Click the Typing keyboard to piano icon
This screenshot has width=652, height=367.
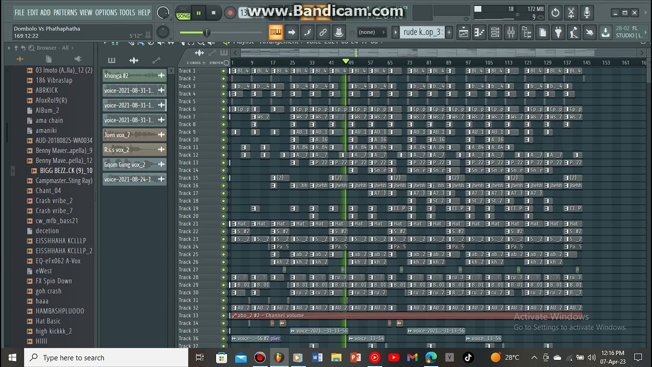click(276, 33)
